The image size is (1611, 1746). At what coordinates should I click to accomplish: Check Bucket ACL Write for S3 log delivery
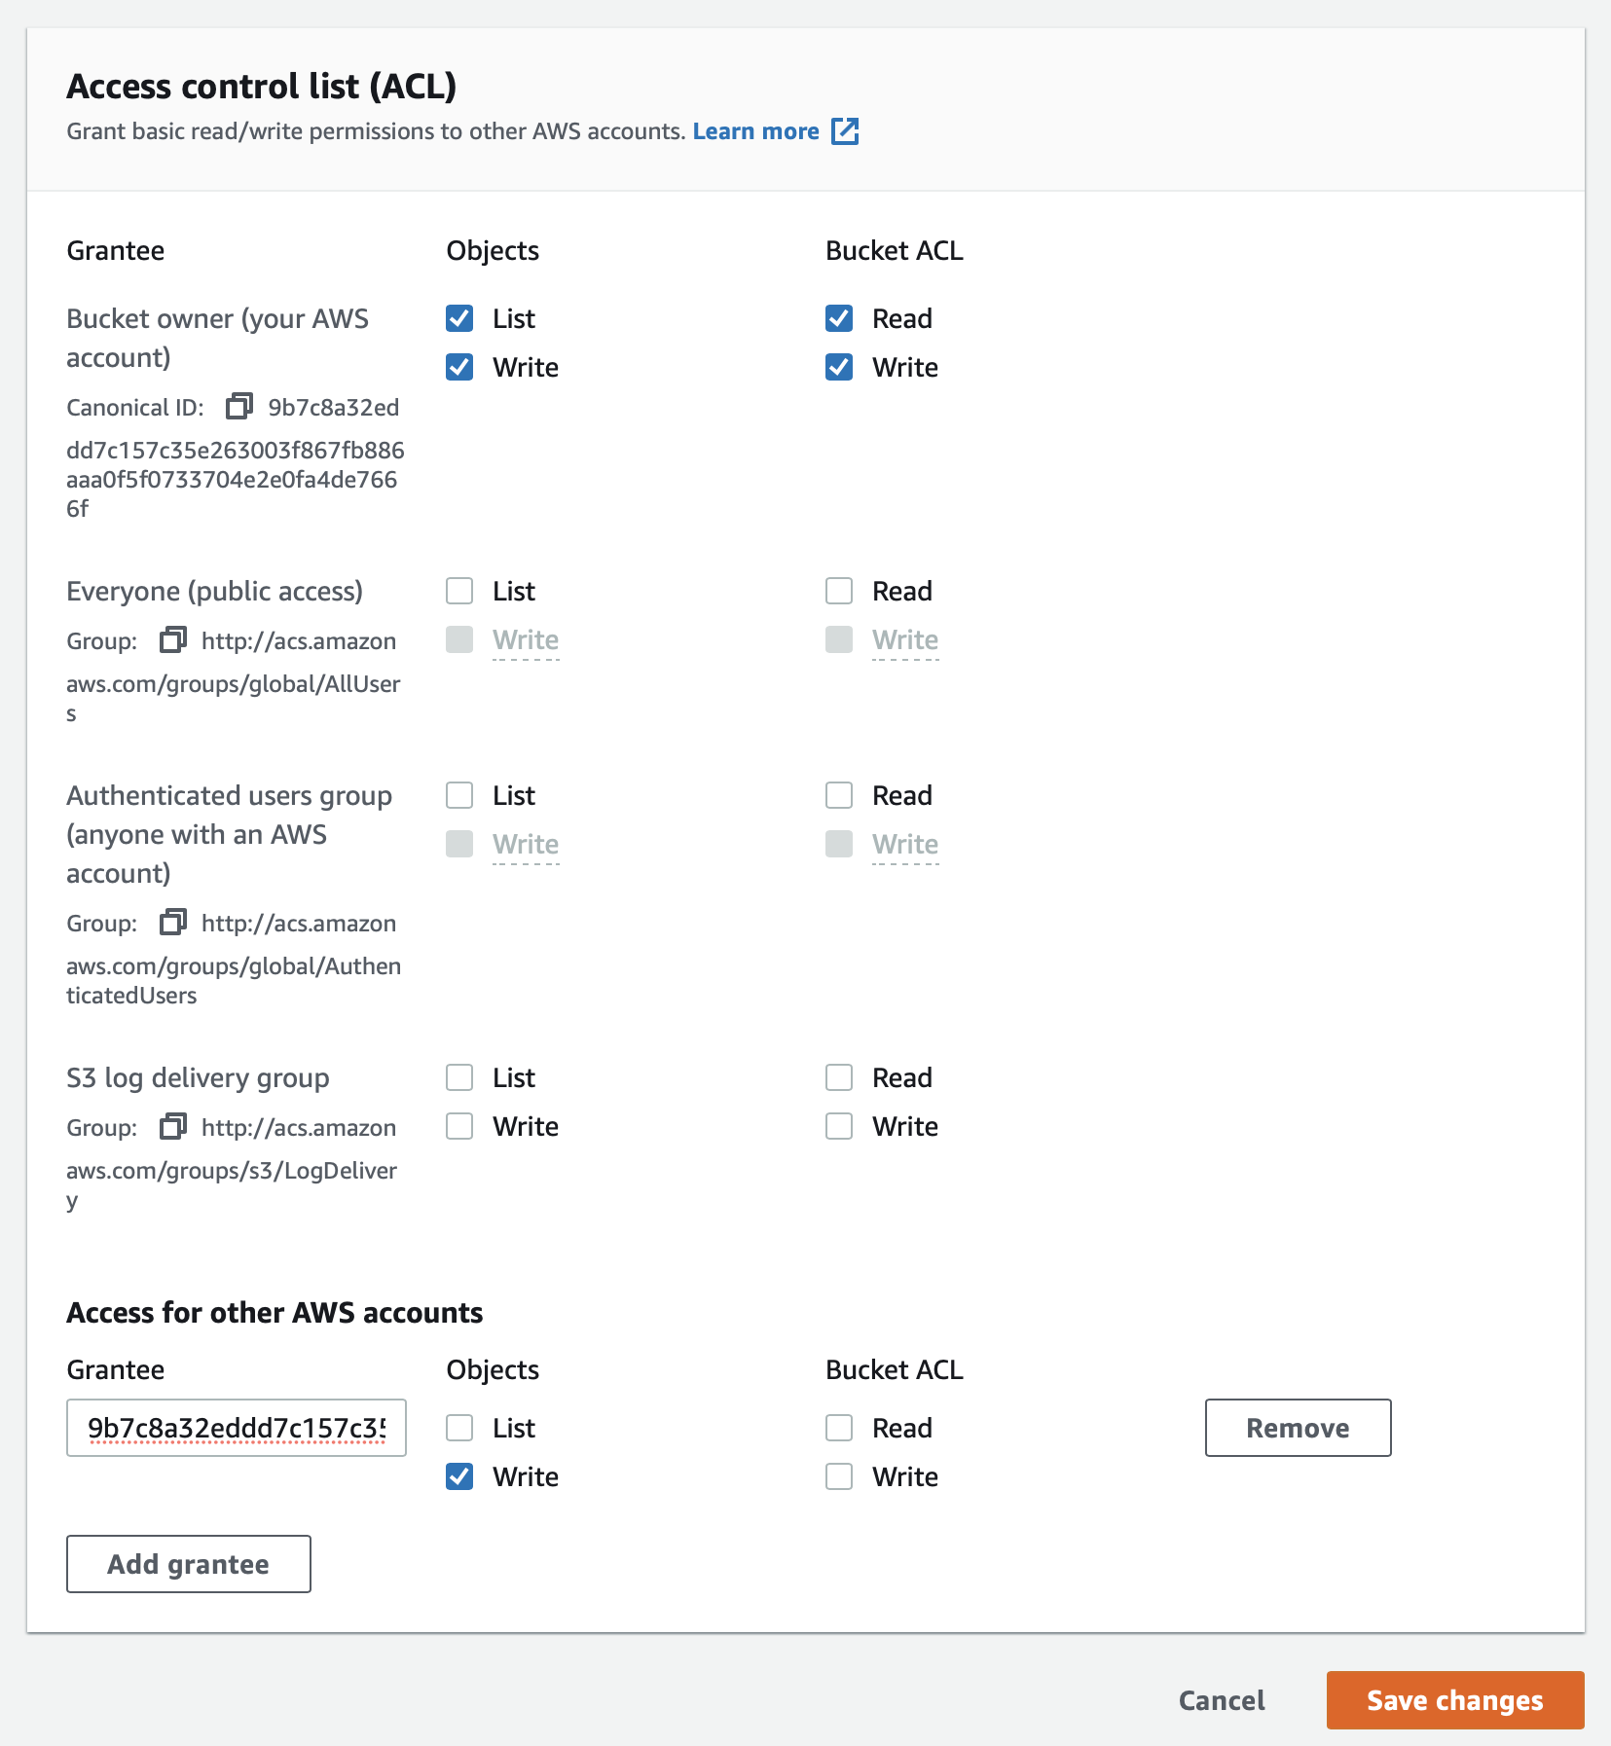(839, 1126)
